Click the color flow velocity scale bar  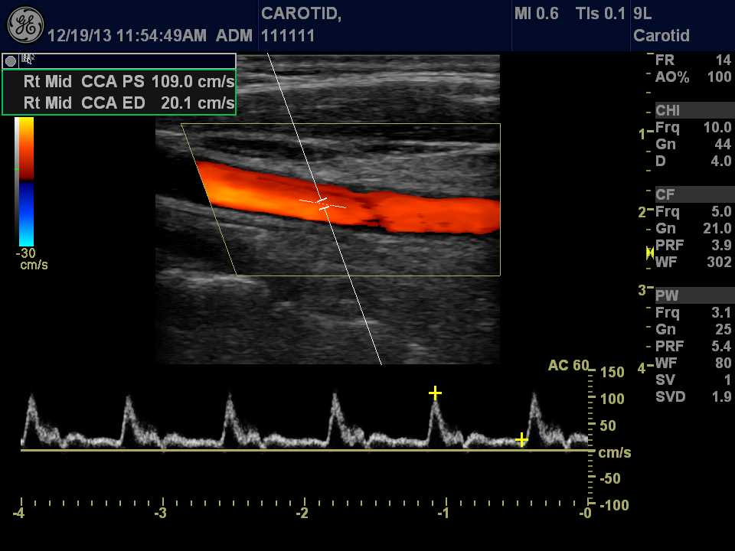click(25, 181)
